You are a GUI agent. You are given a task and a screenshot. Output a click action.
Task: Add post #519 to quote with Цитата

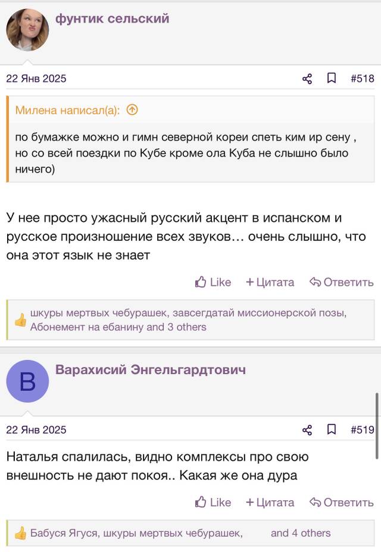point(270,503)
